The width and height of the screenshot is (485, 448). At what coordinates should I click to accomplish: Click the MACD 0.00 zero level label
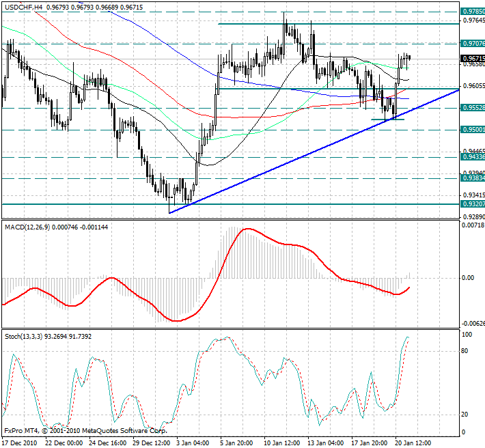[x=468, y=278]
